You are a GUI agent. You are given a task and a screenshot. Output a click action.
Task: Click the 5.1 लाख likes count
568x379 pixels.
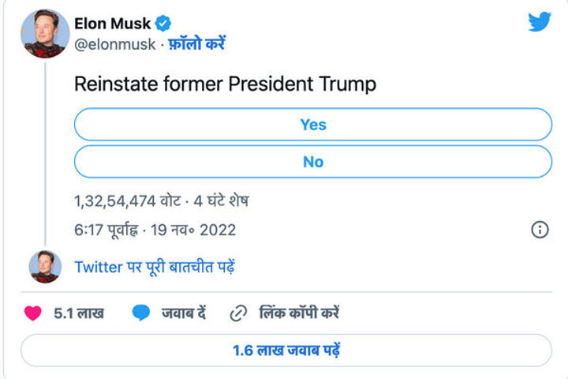pyautogui.click(x=78, y=313)
